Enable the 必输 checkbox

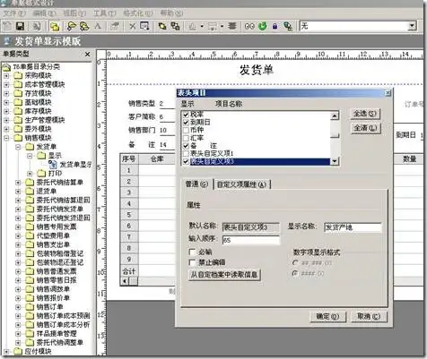(192, 252)
